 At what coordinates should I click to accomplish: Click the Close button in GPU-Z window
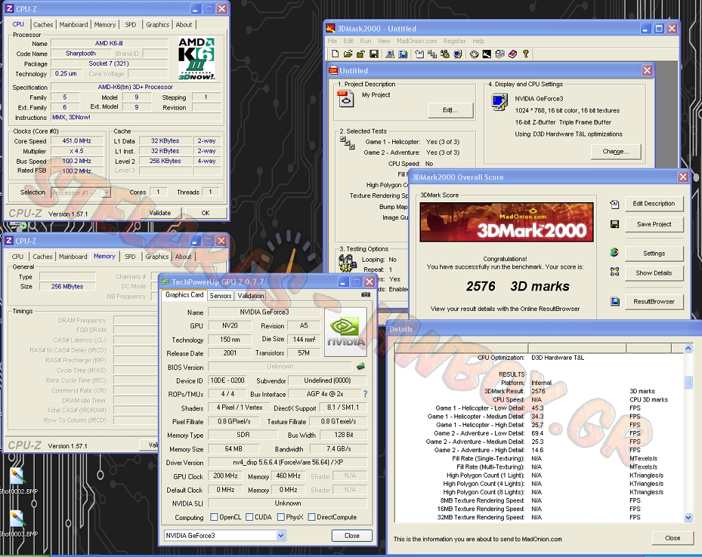[x=352, y=536]
